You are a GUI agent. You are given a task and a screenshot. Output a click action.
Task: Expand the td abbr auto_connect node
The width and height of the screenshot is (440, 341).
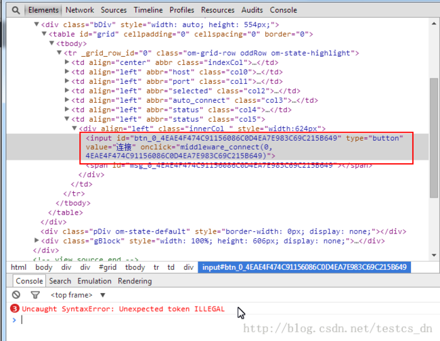pos(67,100)
